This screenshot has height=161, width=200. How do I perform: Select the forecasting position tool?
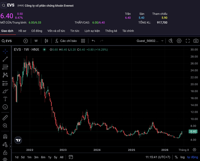[x=5, y=83]
